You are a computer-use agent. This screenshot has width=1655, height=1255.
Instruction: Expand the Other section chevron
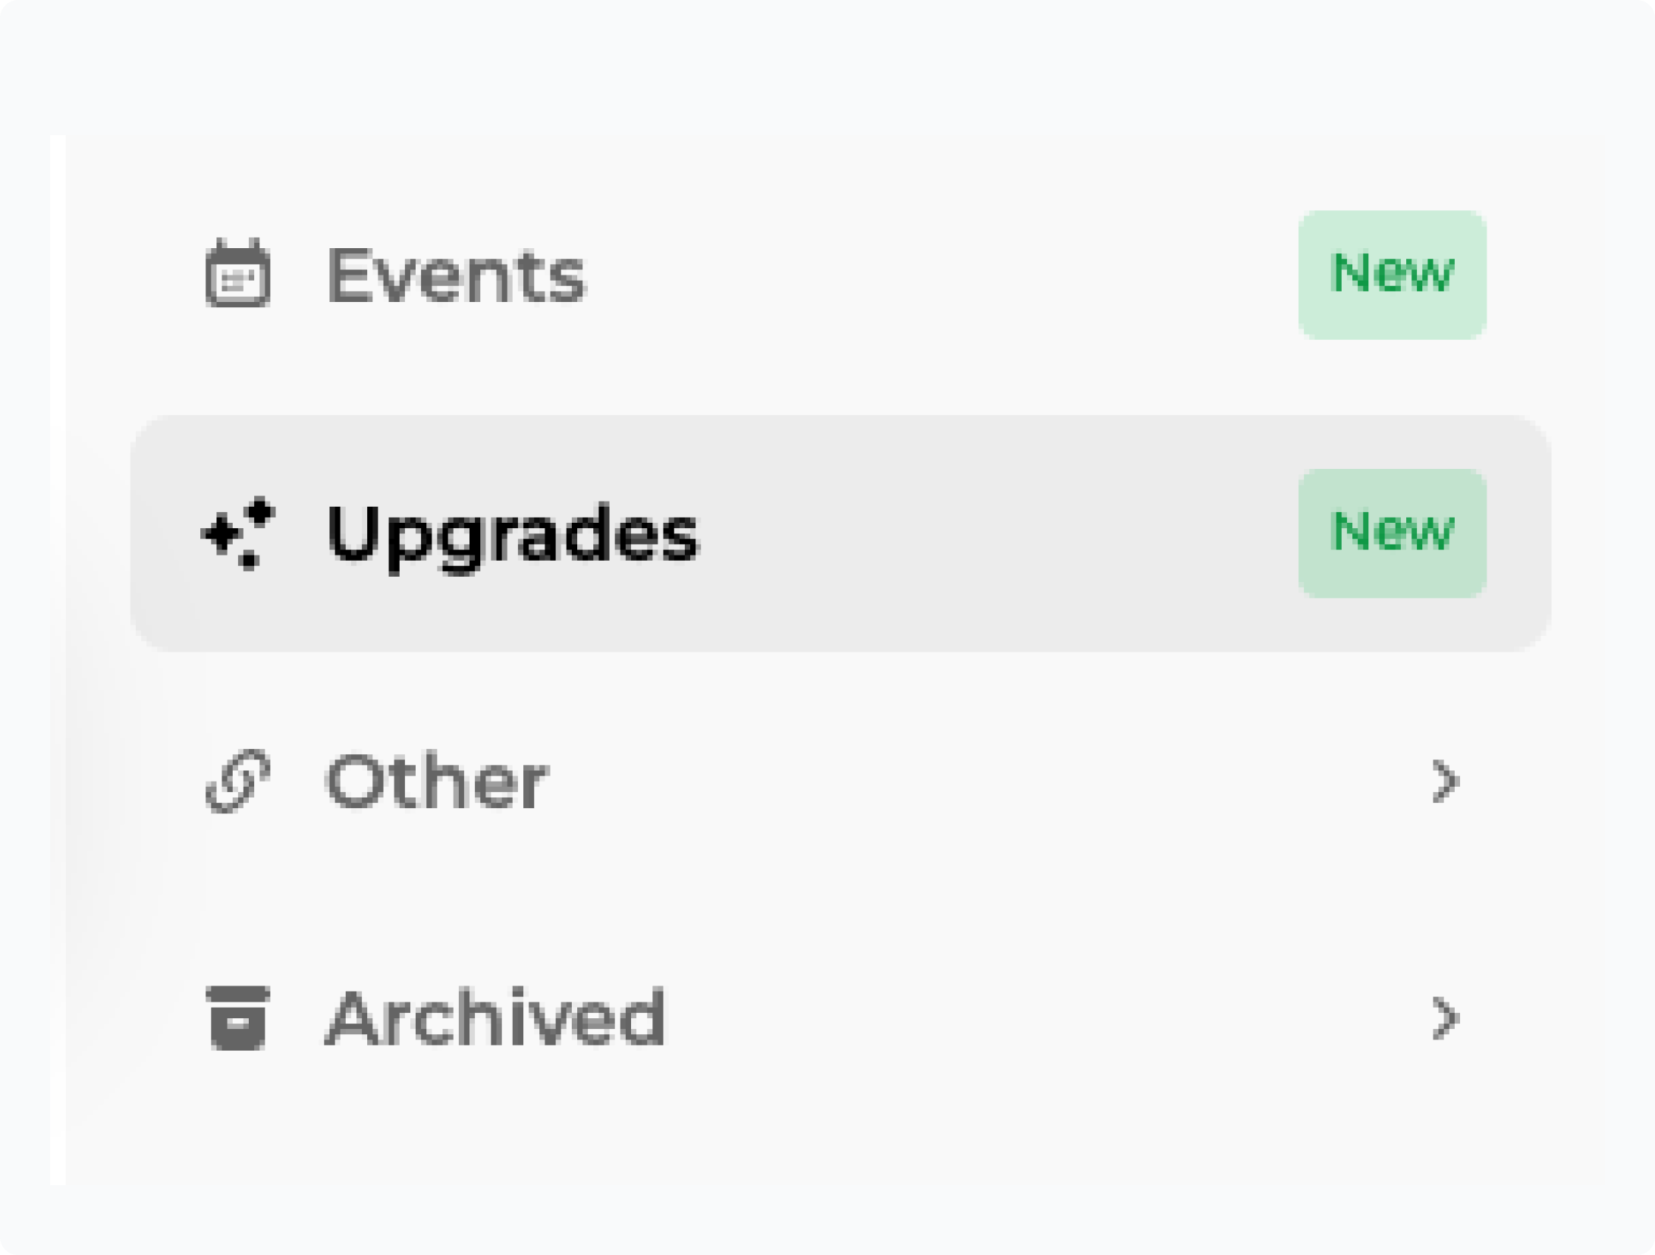(1445, 782)
